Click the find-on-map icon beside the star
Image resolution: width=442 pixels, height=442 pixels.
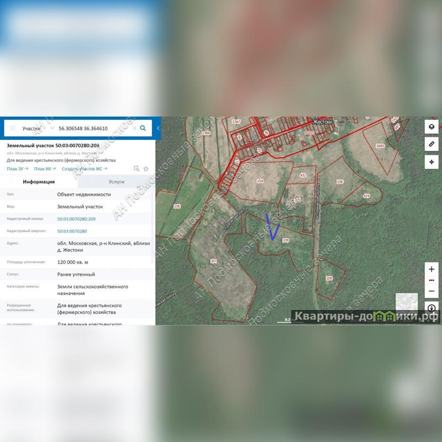click(x=136, y=169)
